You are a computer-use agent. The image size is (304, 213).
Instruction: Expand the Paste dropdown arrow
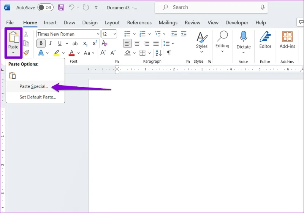click(13, 52)
